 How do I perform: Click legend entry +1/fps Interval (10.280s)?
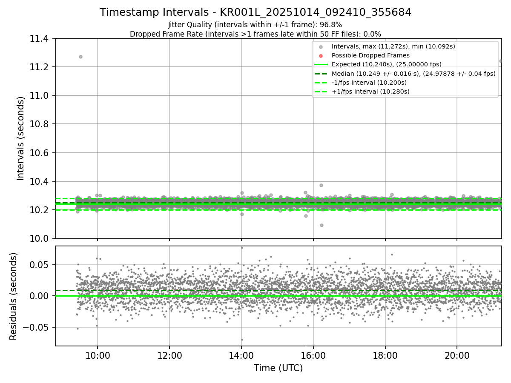coord(370,91)
